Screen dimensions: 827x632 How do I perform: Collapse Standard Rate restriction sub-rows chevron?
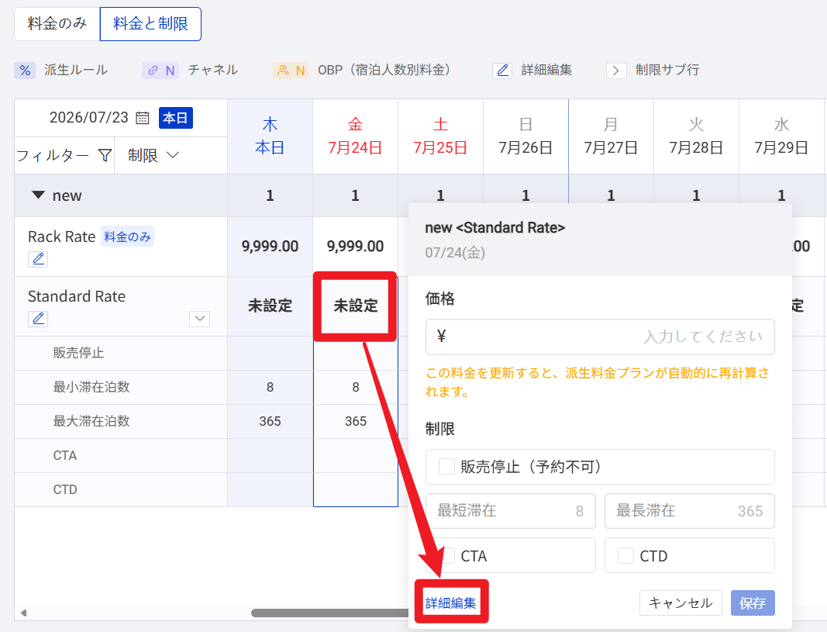point(199,319)
